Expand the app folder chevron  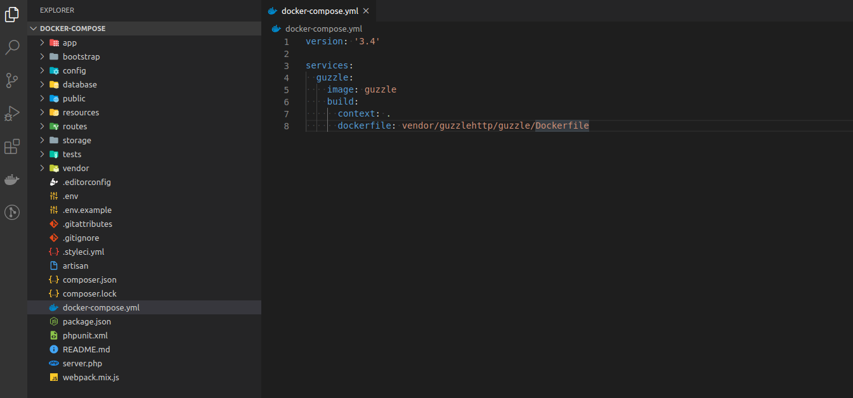tap(42, 42)
